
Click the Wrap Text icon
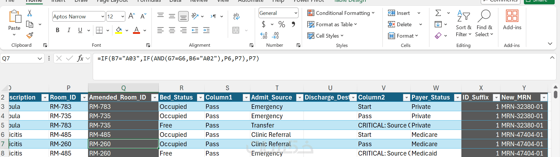[x=236, y=16]
